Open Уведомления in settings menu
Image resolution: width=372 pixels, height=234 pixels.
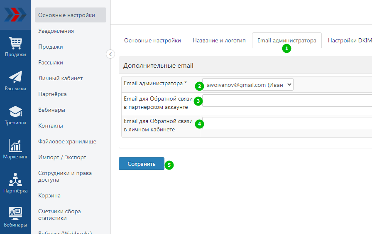point(56,31)
